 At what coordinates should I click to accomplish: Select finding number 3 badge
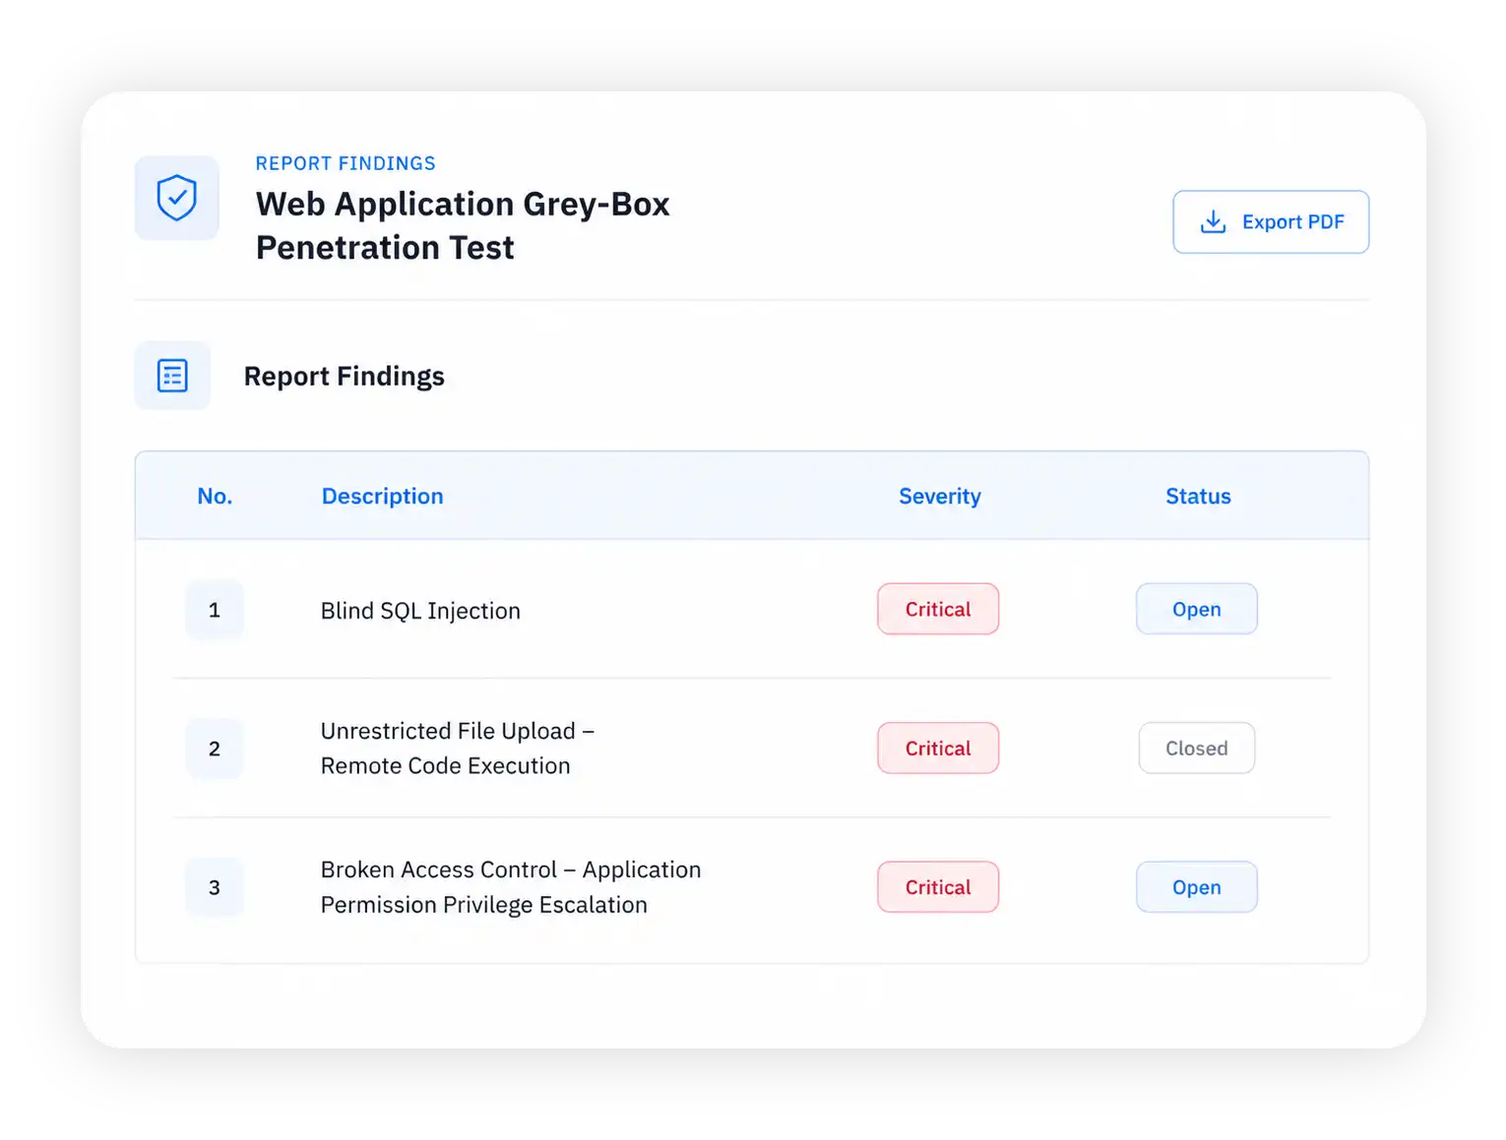coord(215,887)
